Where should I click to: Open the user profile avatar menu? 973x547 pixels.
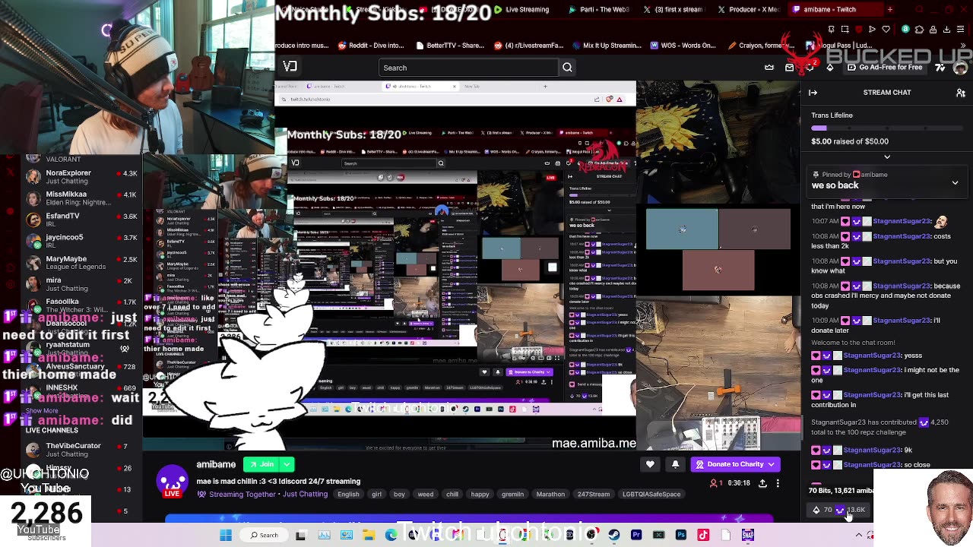point(960,68)
